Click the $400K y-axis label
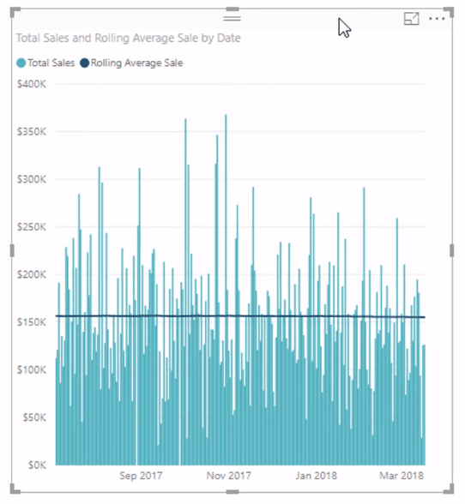This screenshot has width=465, height=504. click(x=32, y=84)
